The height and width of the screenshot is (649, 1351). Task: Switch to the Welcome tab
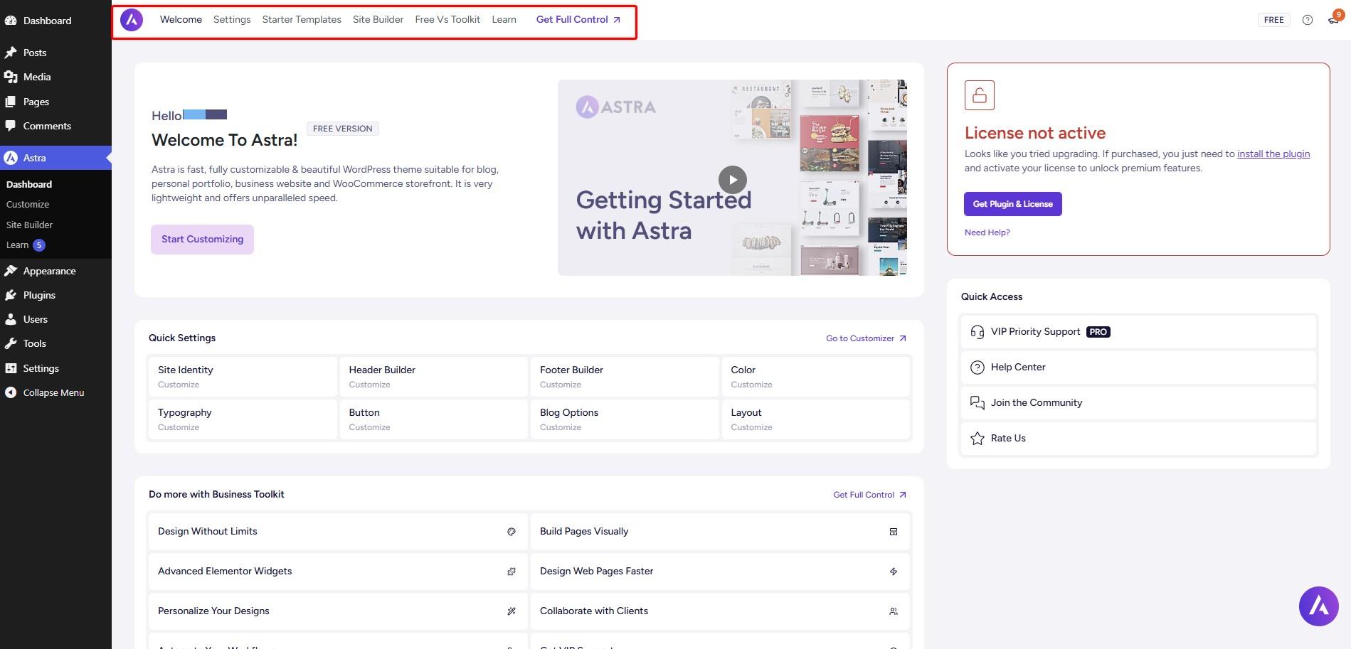click(x=181, y=19)
